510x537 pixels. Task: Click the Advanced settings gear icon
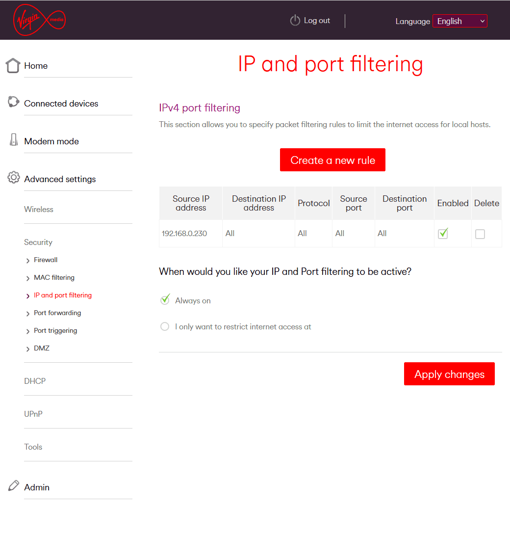pyautogui.click(x=14, y=177)
